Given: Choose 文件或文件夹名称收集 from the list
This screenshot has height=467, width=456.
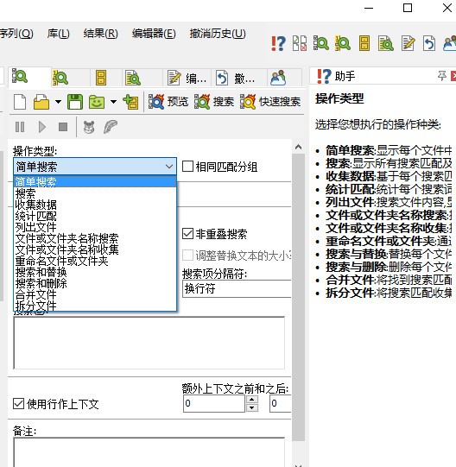Looking at the screenshot, I should (x=95, y=249).
